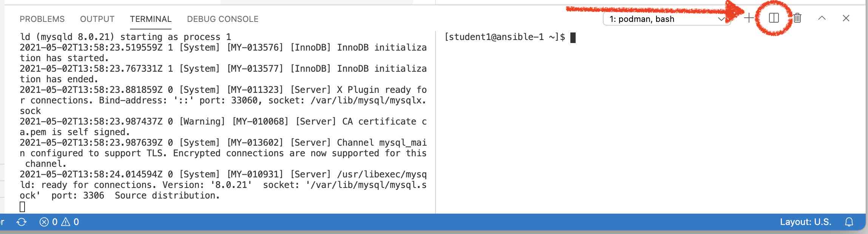Close the terminal panel
868x234 pixels.
coord(846,18)
